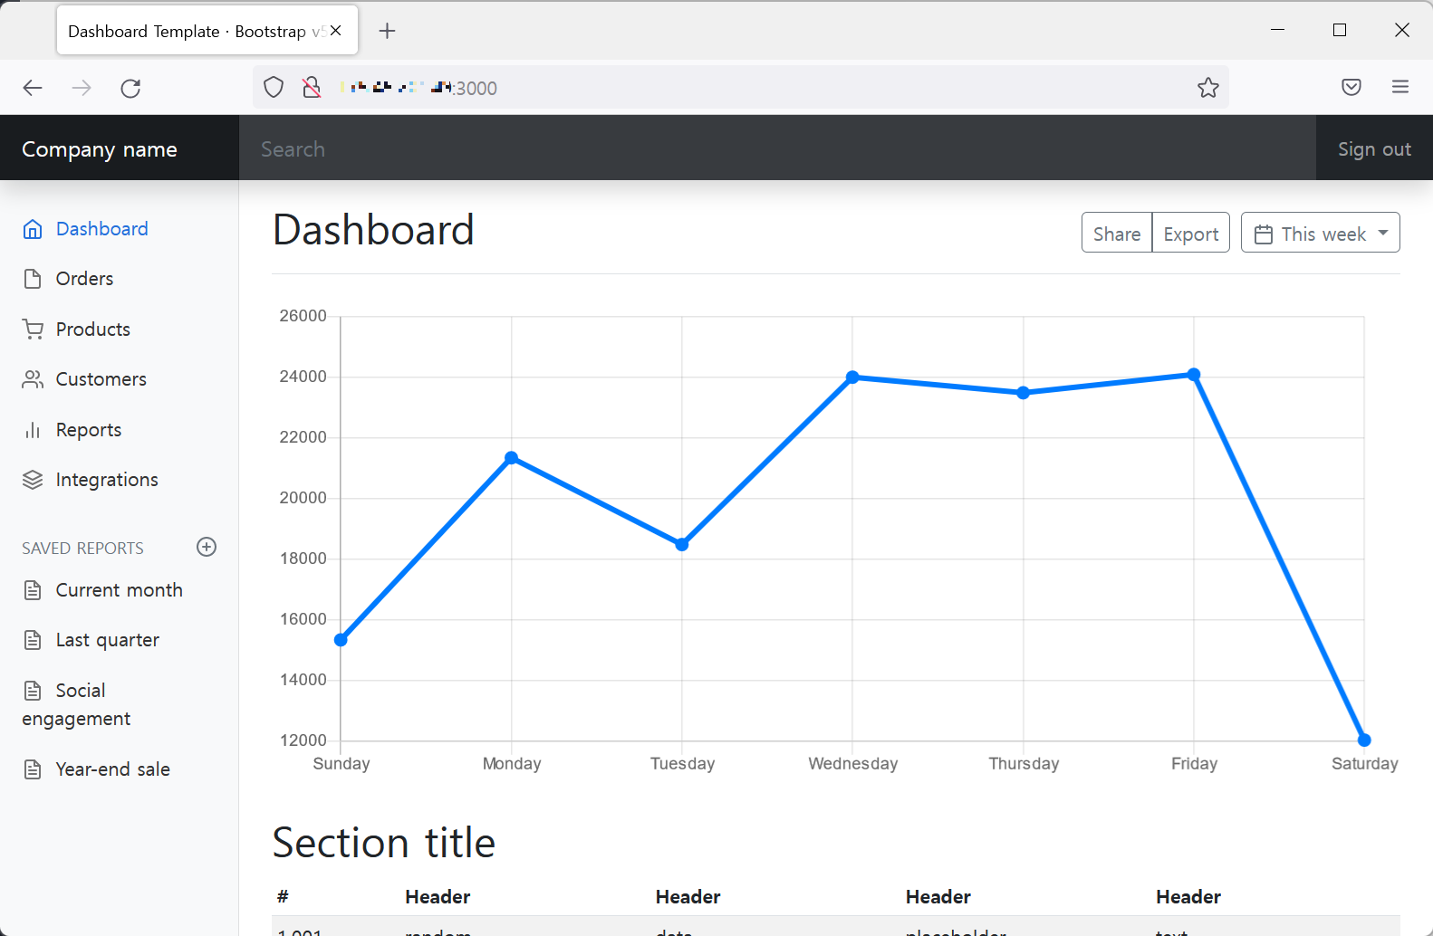Click the Dashboard home icon in sidebar
The image size is (1433, 936).
coord(33,229)
